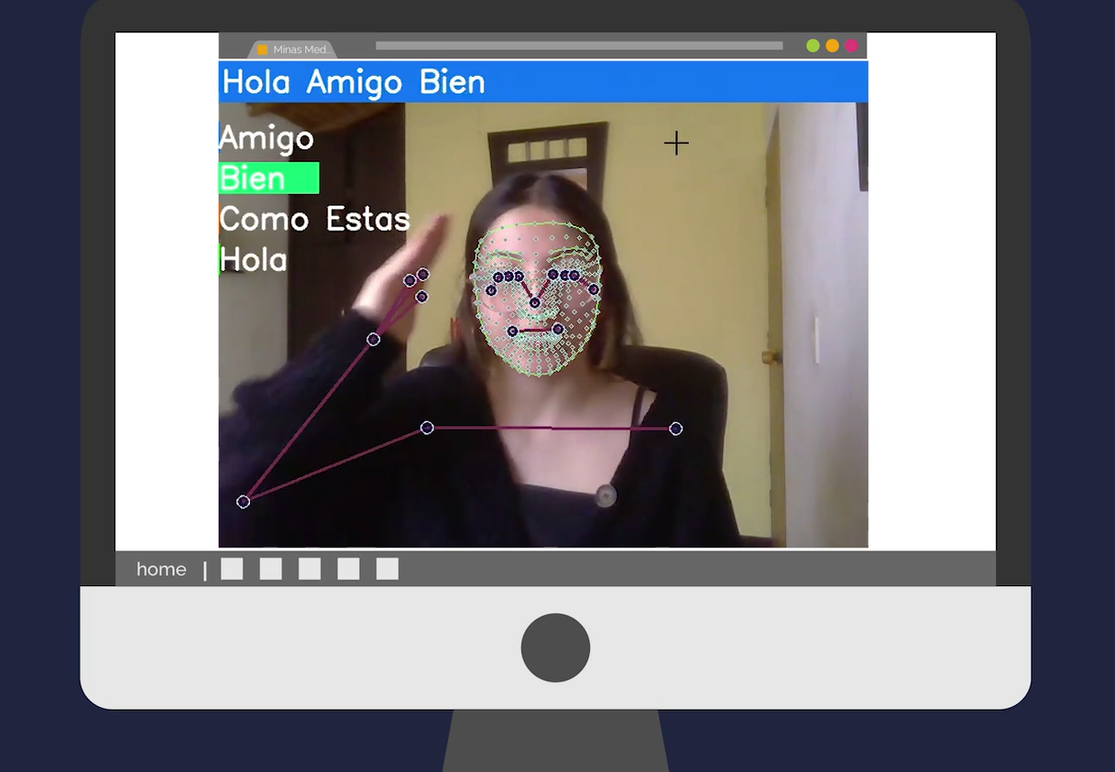Click the orange favicon on Minas Med tab
Screen dimensions: 1115x772
click(x=262, y=49)
